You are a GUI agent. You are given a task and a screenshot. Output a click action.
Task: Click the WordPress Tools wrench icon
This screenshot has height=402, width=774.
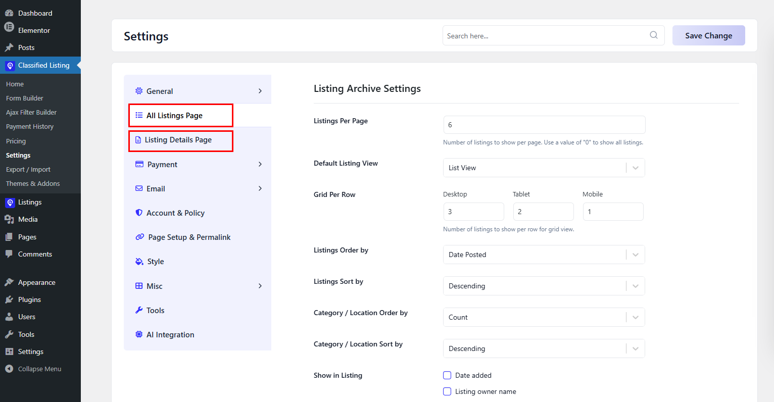tap(9, 334)
